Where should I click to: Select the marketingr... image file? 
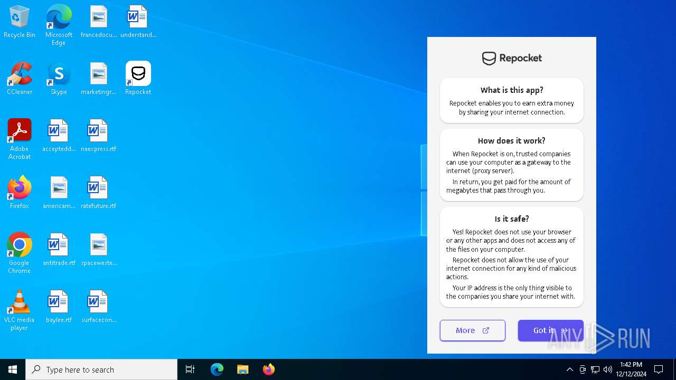click(x=99, y=78)
